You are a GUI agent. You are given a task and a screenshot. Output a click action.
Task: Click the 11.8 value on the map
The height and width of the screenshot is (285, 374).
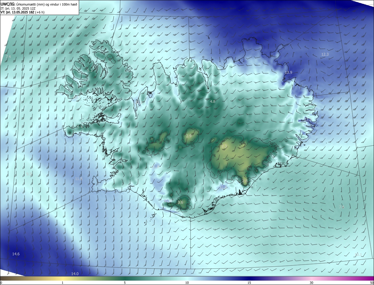[x=79, y=179]
